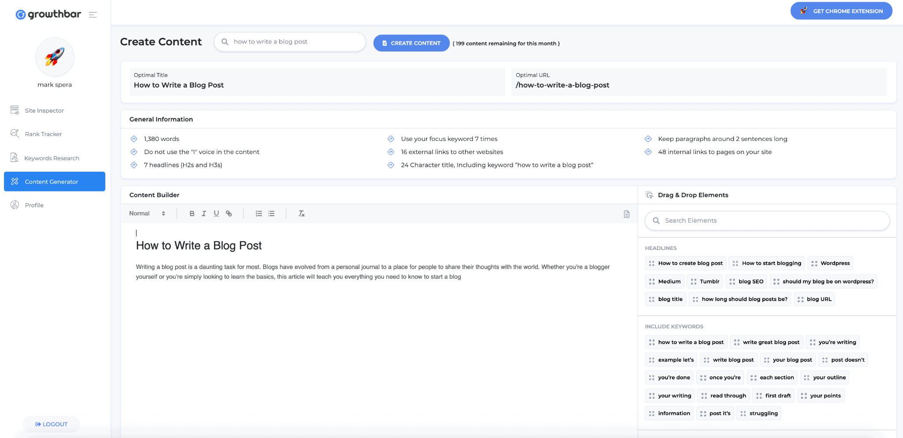Open the Normal text style dropdown
The image size is (903, 438).
coord(147,213)
